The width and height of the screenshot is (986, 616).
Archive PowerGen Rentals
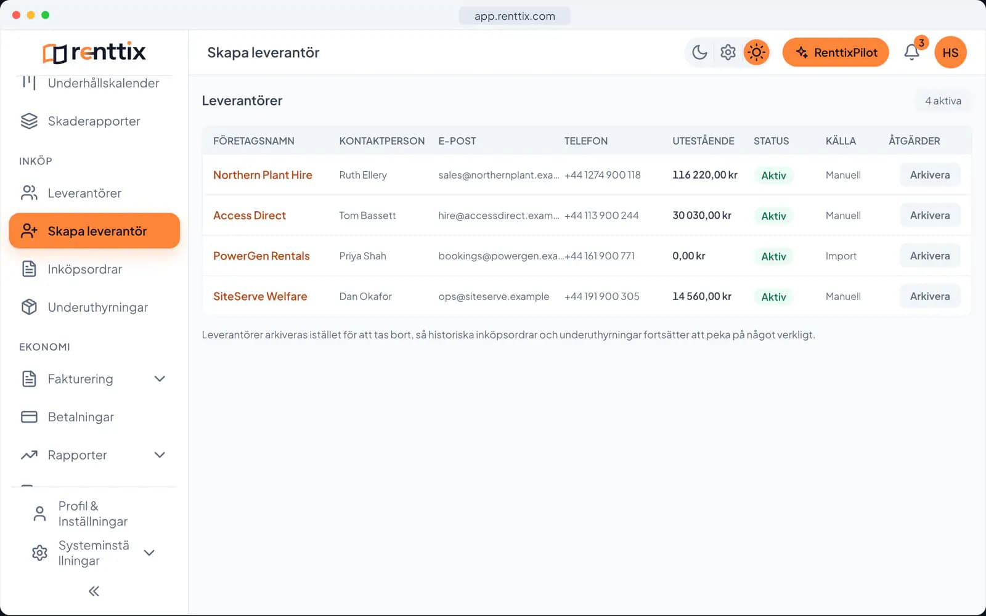930,256
